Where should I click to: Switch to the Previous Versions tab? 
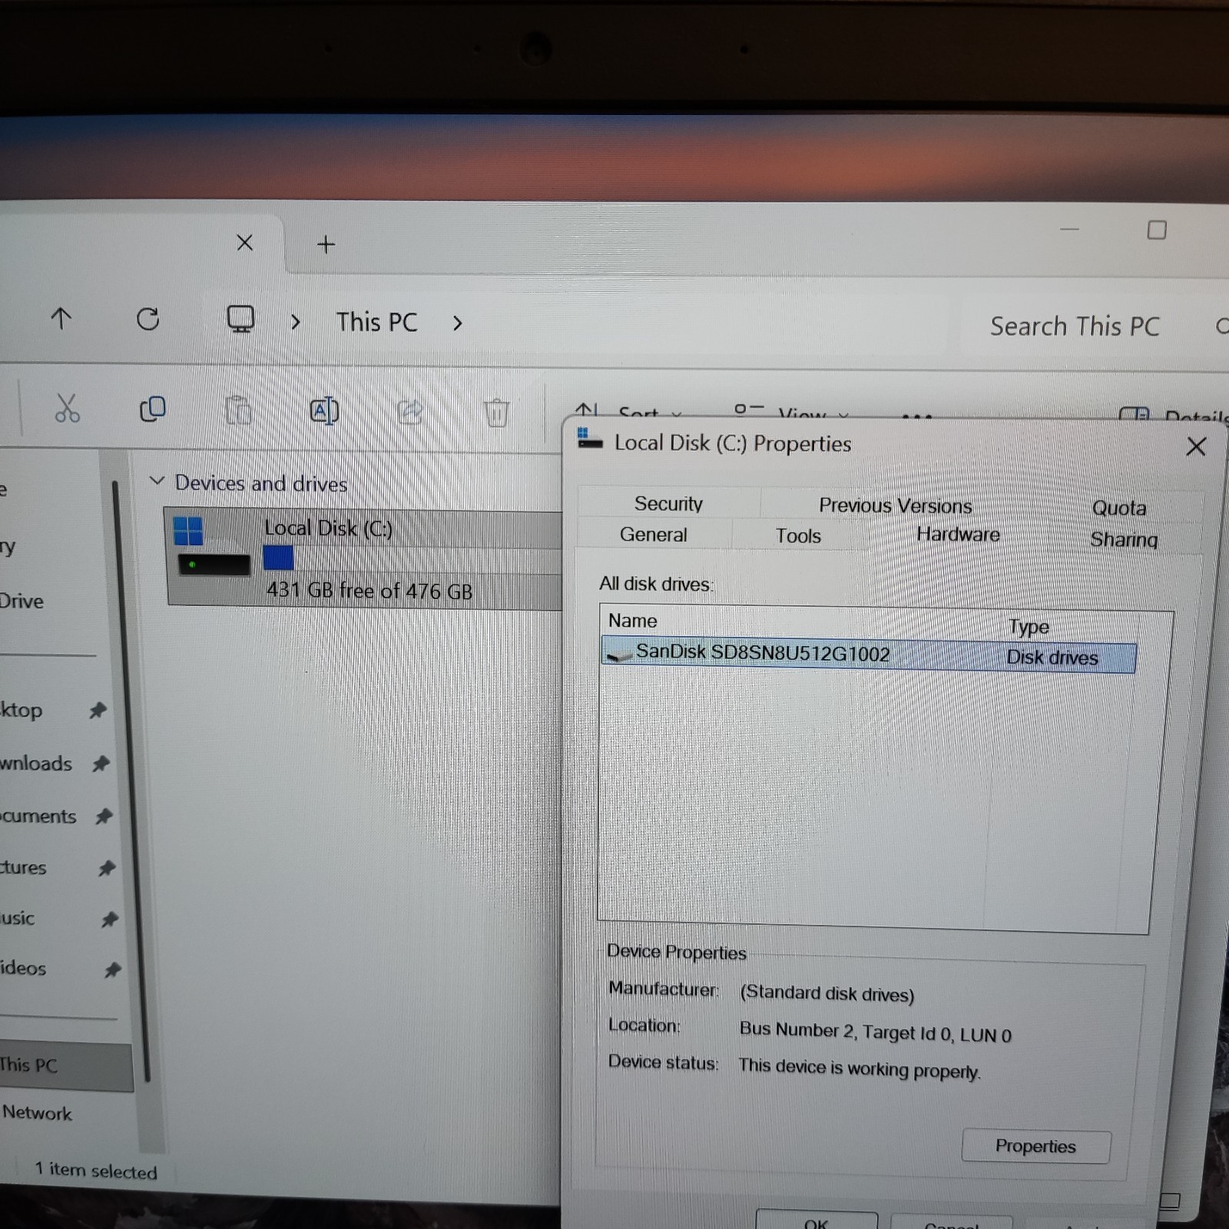click(x=895, y=505)
